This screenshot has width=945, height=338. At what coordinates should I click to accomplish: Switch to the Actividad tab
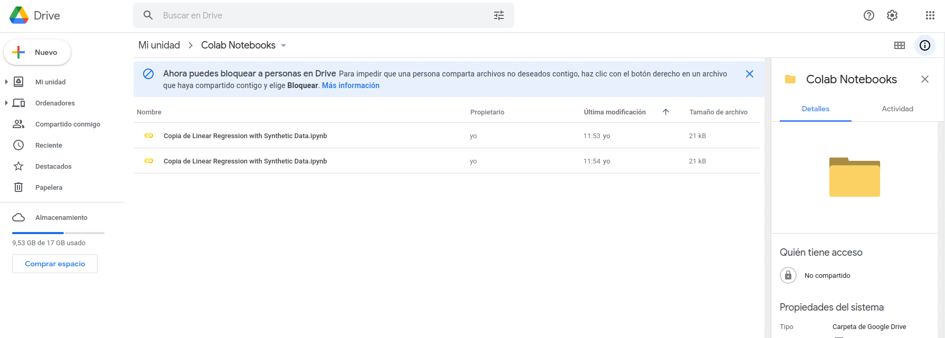pyautogui.click(x=897, y=109)
